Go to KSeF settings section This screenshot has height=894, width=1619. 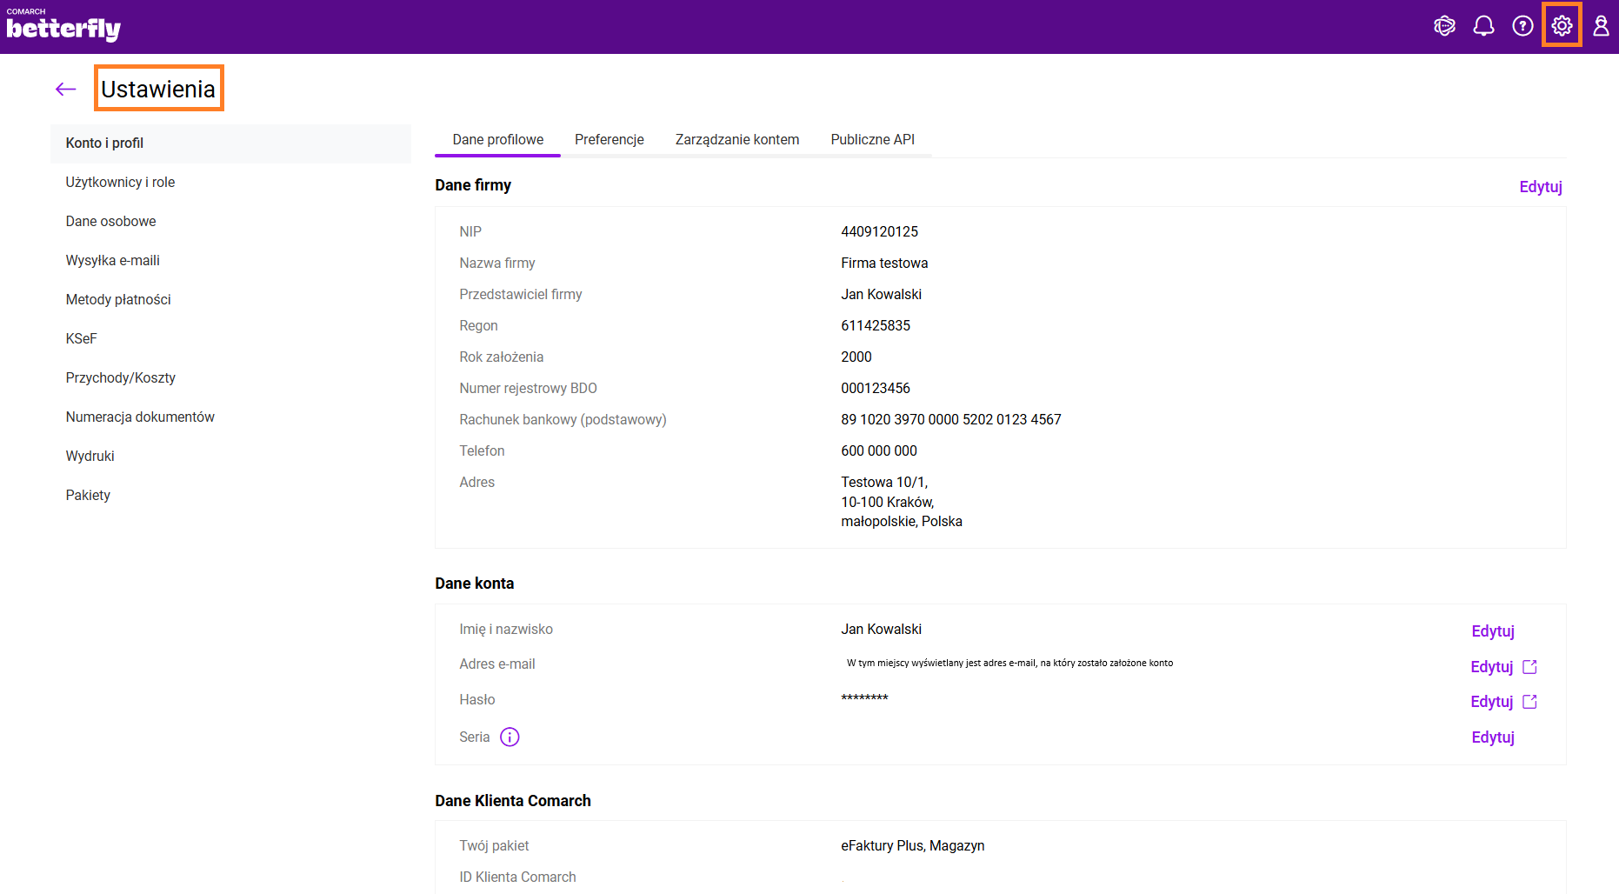click(x=81, y=339)
